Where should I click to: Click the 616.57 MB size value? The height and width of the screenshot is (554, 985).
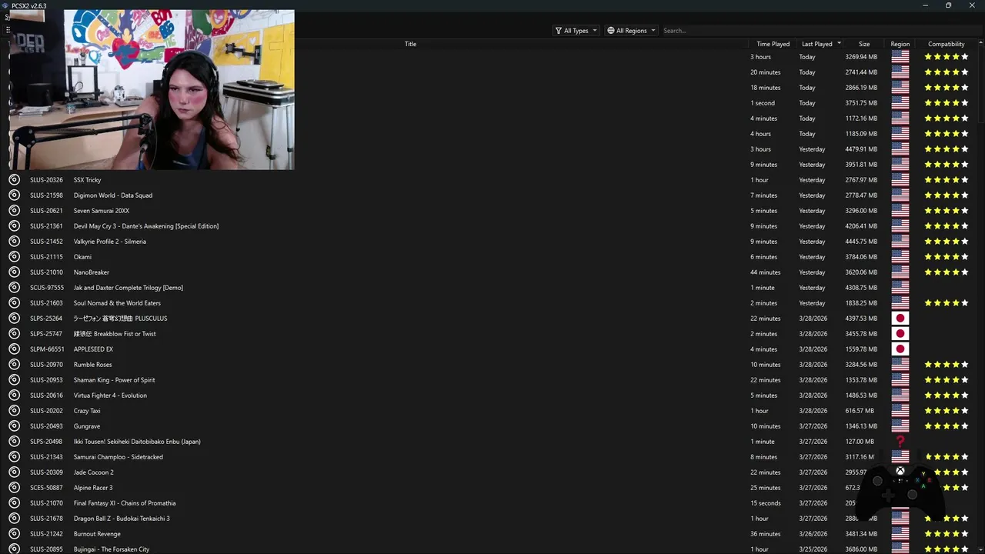[x=860, y=411]
